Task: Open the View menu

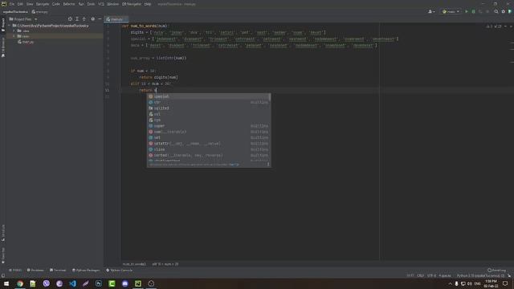Action: (x=30, y=4)
